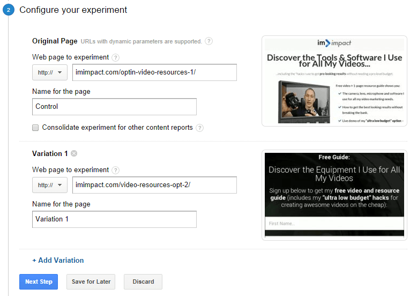
Task: Remove Variation 1 with the X icon
Action: click(x=74, y=153)
